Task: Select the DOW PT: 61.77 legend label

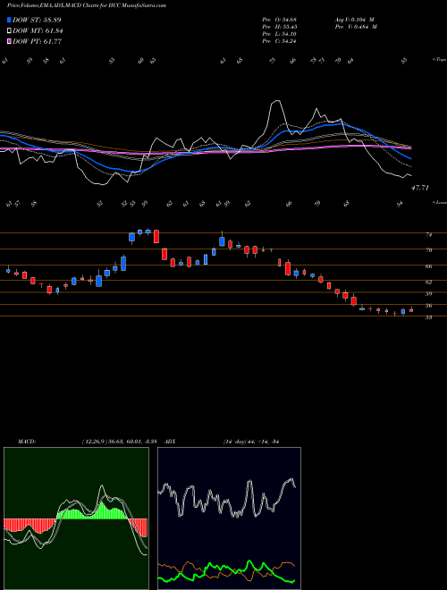Action: (38, 41)
